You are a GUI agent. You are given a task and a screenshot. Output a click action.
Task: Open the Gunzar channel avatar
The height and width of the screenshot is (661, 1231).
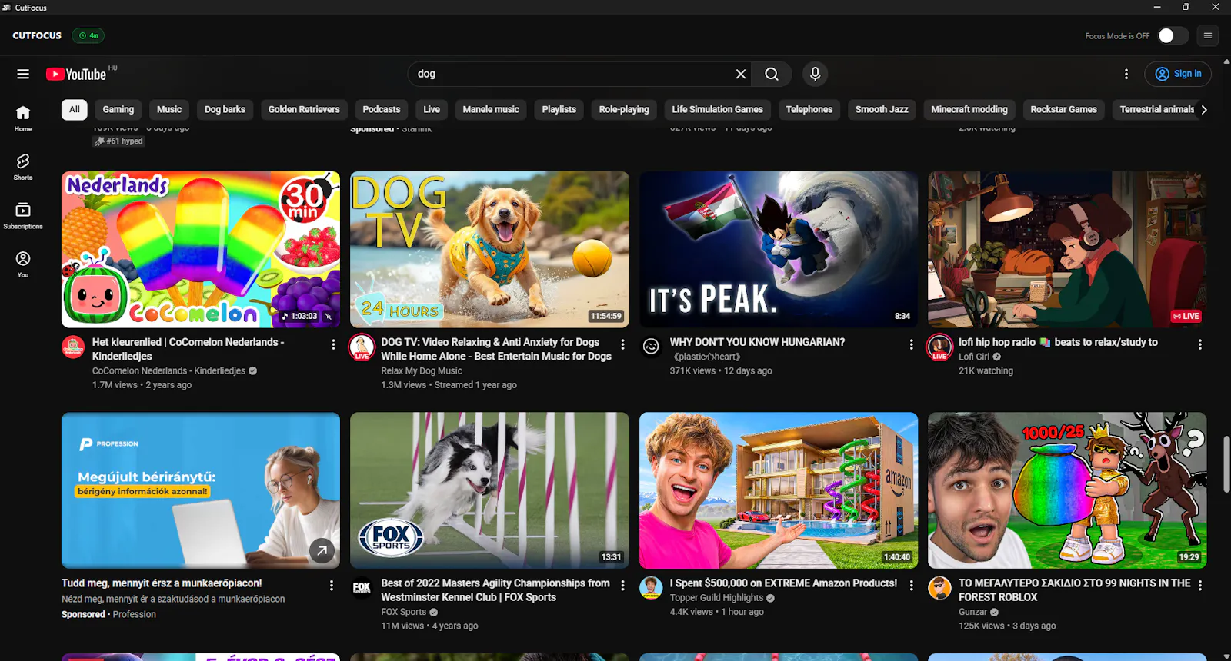pos(939,588)
